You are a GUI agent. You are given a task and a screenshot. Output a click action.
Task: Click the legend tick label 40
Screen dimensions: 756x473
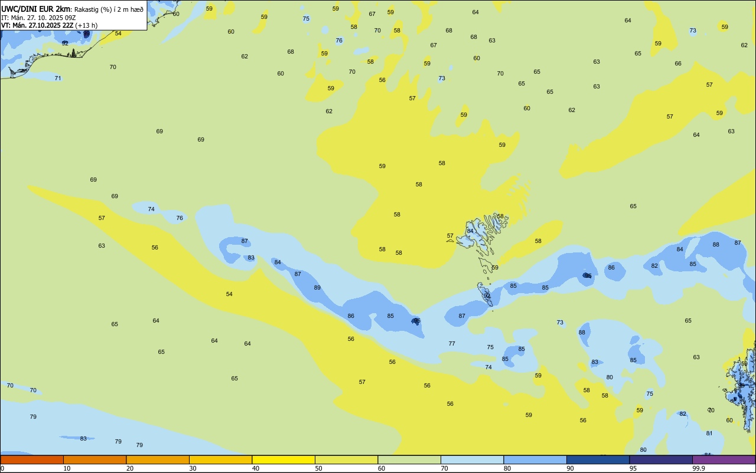[255, 468]
